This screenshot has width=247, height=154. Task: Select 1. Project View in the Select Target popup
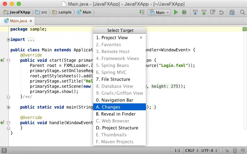pos(120,37)
